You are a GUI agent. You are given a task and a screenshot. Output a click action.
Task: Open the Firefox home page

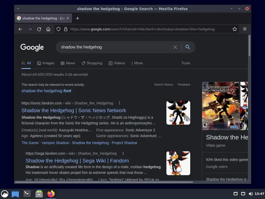[48, 29]
